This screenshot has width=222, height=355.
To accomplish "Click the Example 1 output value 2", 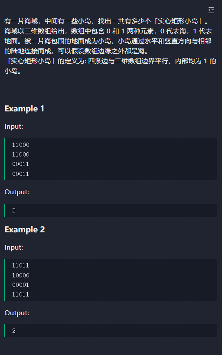I will click(14, 210).
